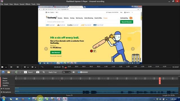Click the PC Sounds audio track
This screenshot has width=180, height=101.
pos(96,89)
